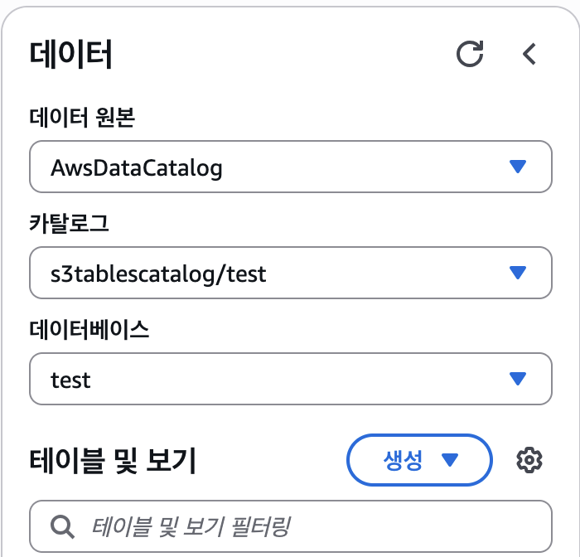580x557 pixels.
Task: Select the AwsDataCatalog value in data source
Action: coord(137,168)
